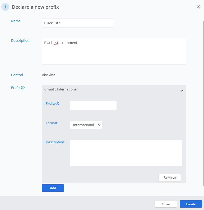Screen dimensions: 204x210
Task: Close the dialog with the X icon
Action: [x=198, y=7]
